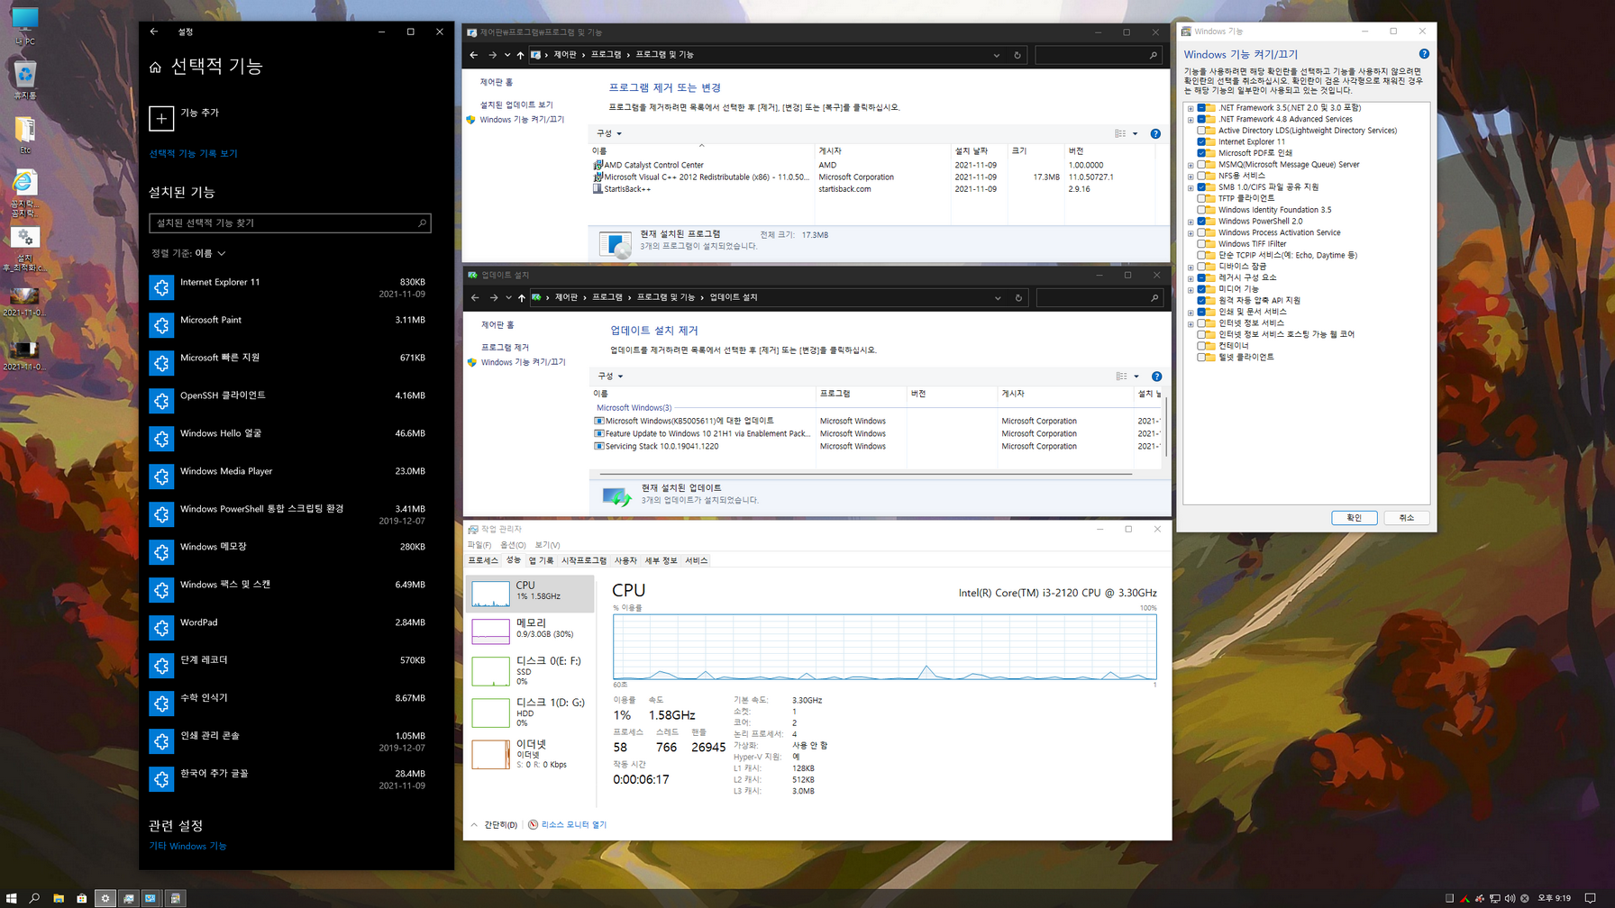1615x908 pixels.
Task: Switch to the 프로세스 tab in Task Manager
Action: 483,560
